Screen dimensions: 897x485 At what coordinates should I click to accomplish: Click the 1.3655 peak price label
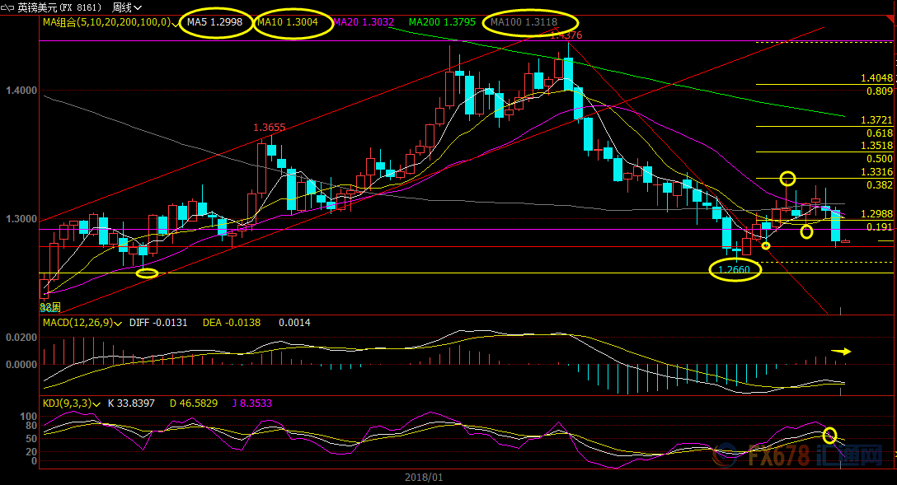pos(269,128)
